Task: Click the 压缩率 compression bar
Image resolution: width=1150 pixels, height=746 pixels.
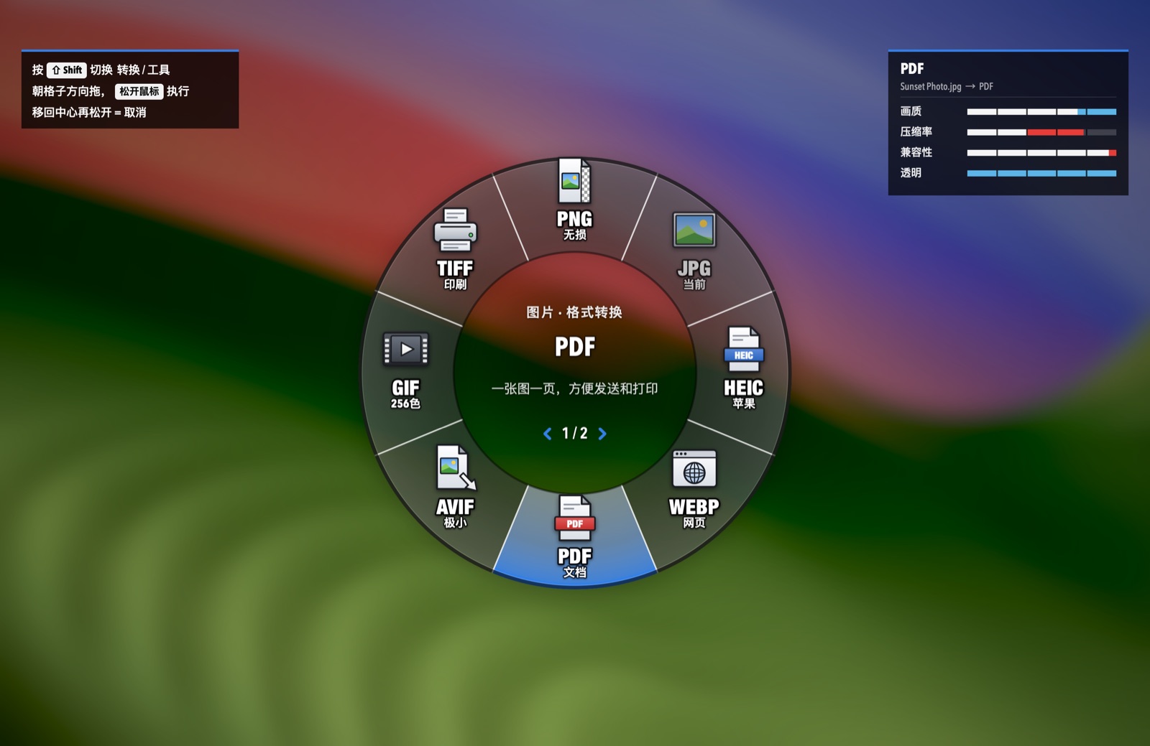Action: [x=1041, y=132]
